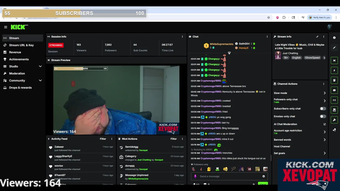Open Stream info three-dot menu
The width and height of the screenshot is (340, 191).
[x=324, y=37]
